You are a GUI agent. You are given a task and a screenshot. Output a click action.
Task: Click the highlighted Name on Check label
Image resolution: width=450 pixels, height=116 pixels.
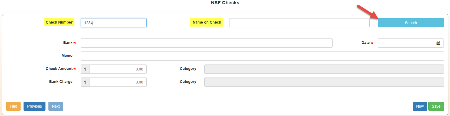point(207,22)
